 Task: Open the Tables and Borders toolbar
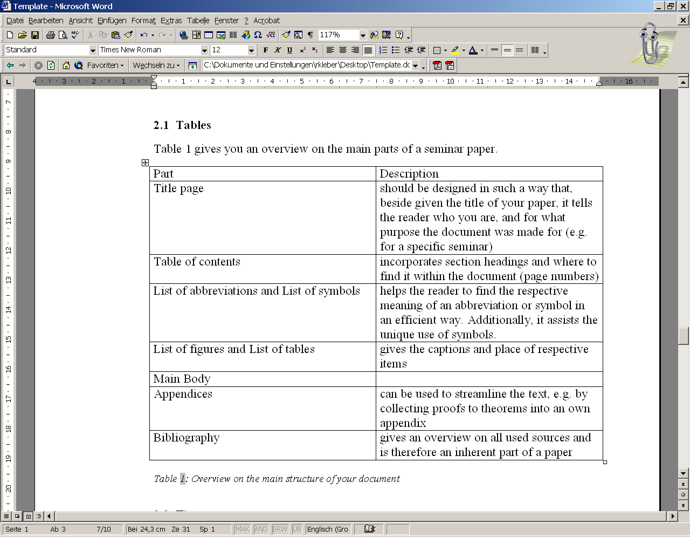click(196, 35)
